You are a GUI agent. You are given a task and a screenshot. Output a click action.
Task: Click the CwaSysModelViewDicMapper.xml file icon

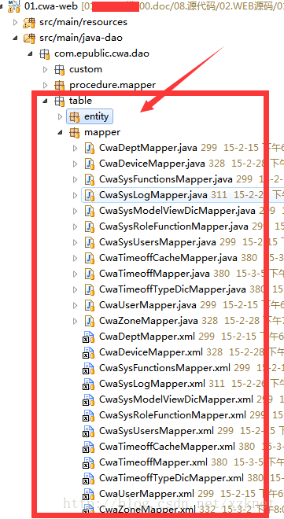pyautogui.click(x=88, y=400)
